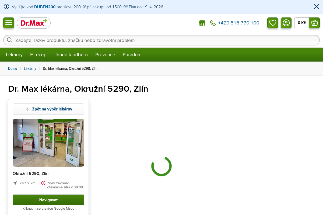The width and height of the screenshot is (323, 215).
Task: Open the user account icon
Action: pyautogui.click(x=286, y=23)
